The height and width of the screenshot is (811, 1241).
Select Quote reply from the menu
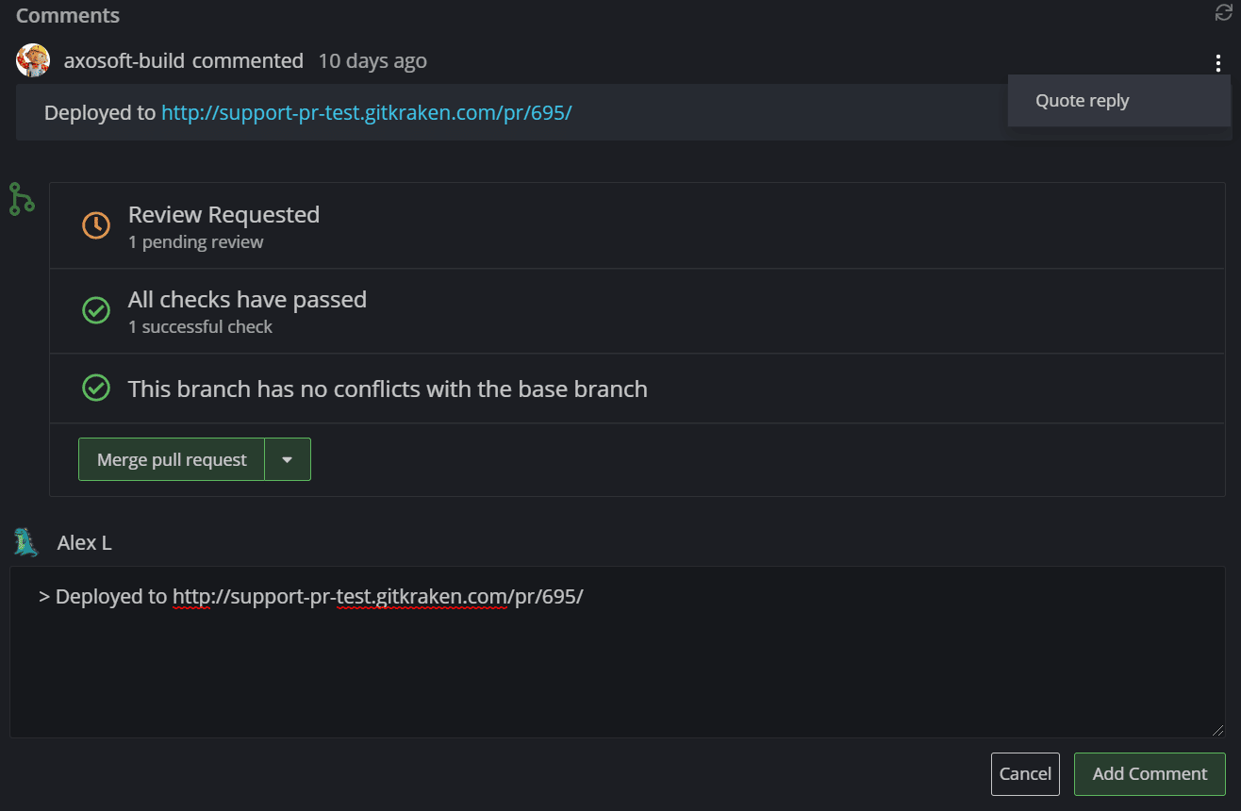[1081, 100]
